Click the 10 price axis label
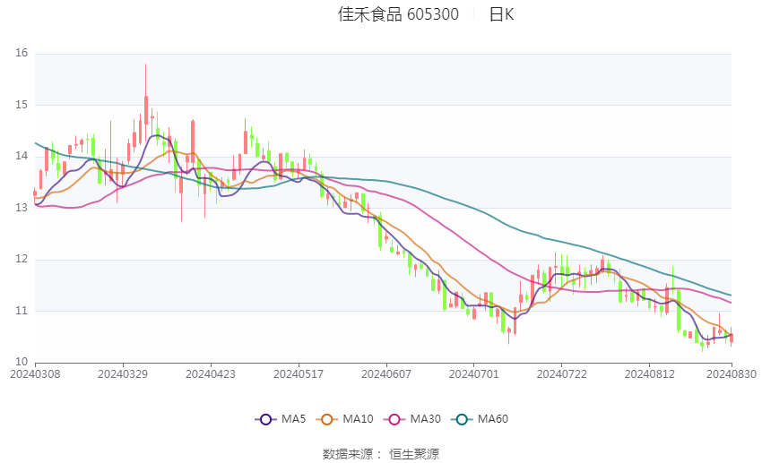This screenshot has width=762, height=463. click(22, 362)
